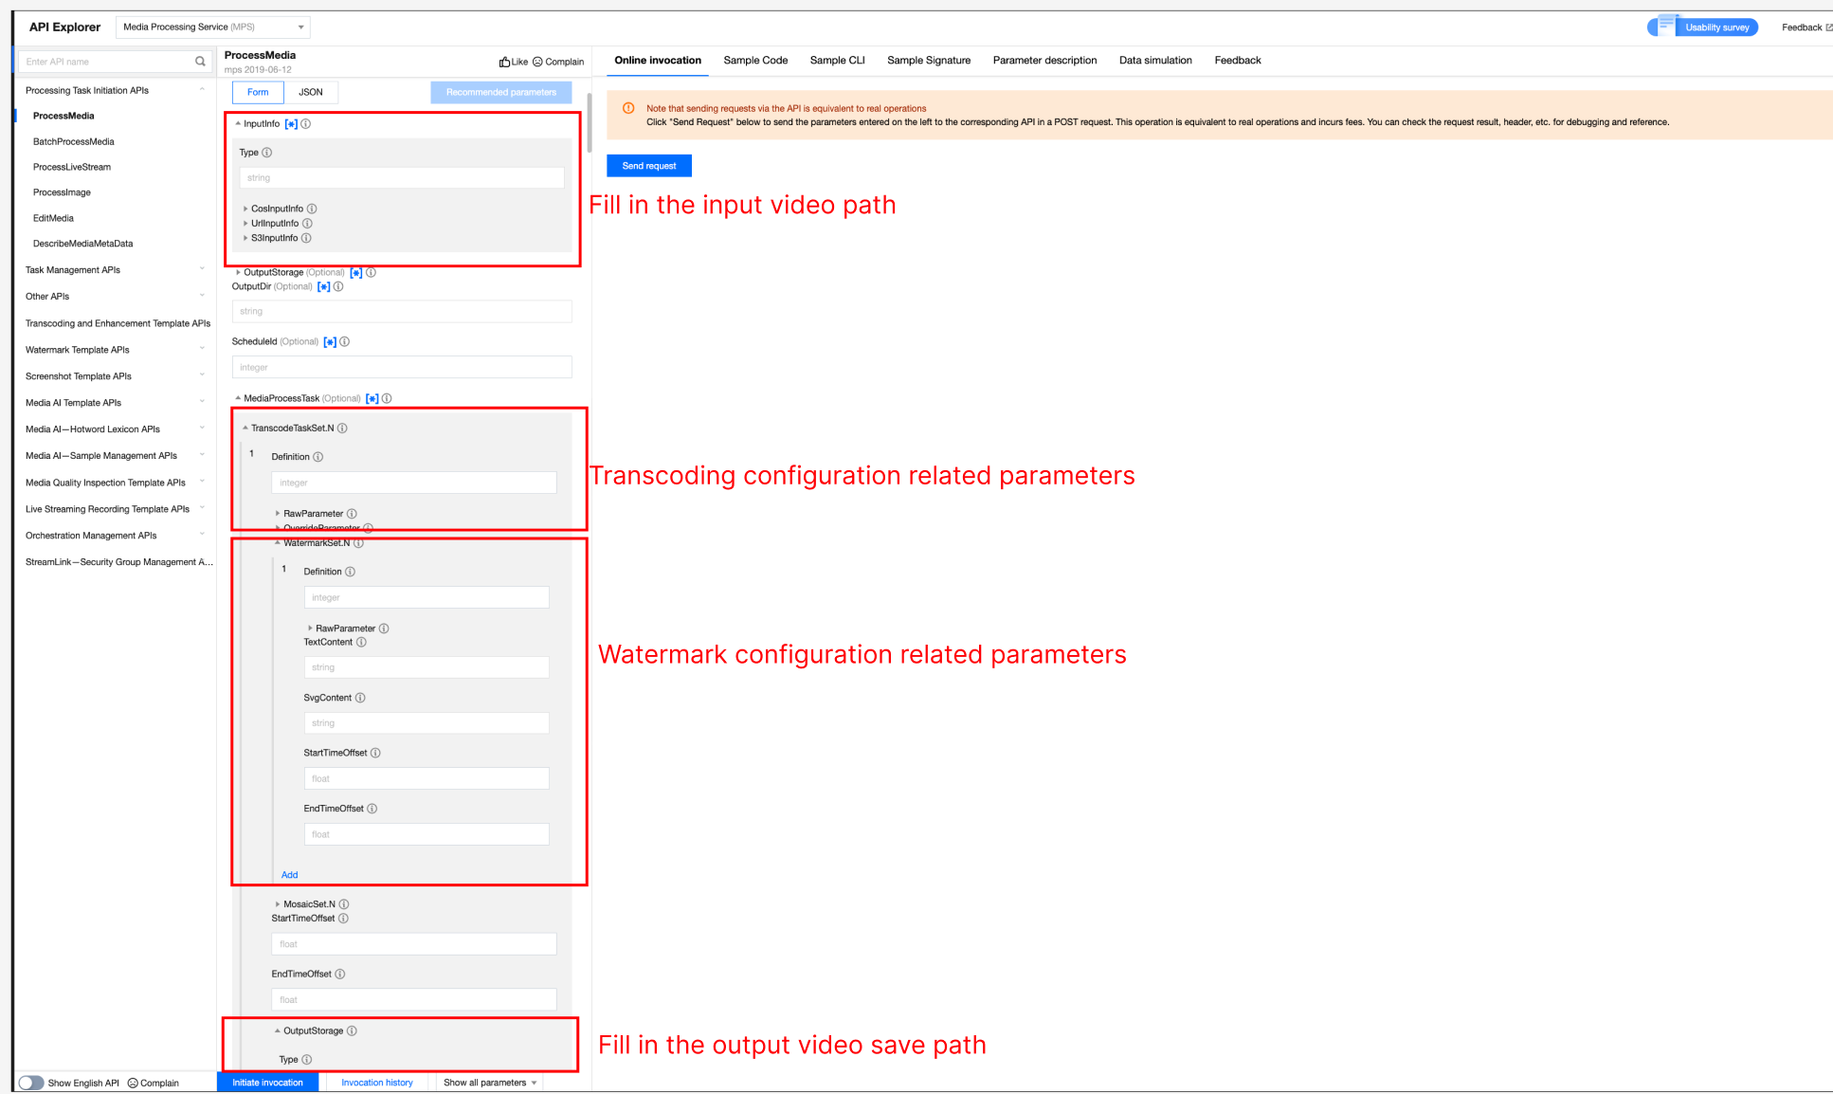Click the blue bracket icon beside OutputDir
The width and height of the screenshot is (1833, 1094).
click(x=324, y=286)
